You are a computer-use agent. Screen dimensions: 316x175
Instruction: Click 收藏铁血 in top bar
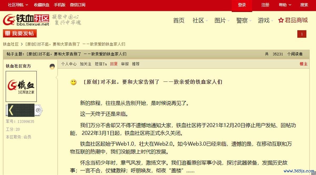coord(42,5)
